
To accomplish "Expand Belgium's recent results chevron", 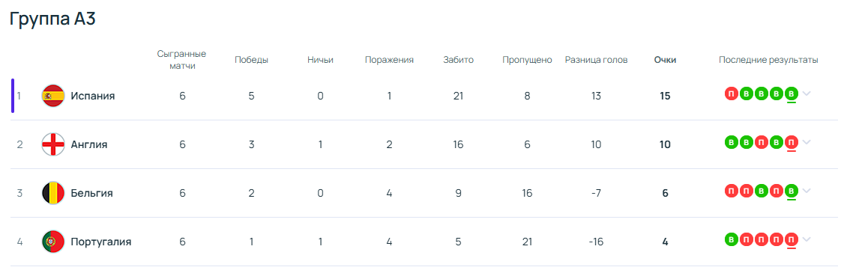I will pyautogui.click(x=807, y=191).
